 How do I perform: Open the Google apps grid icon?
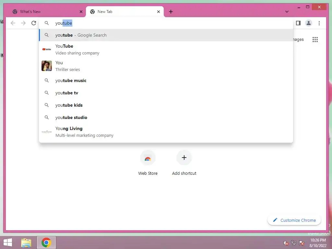click(315, 40)
